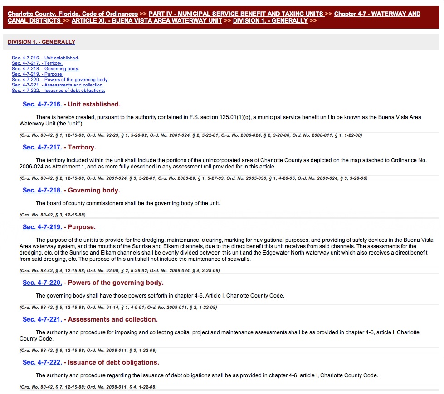Screen dimensions: 444x394
Task: Select Sec. 4-7-218 heading link
Action: [42, 191]
